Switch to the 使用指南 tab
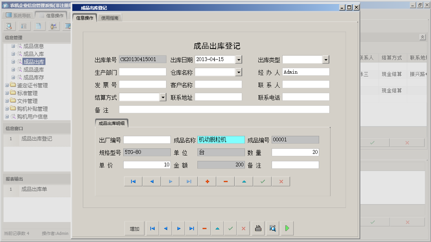The height and width of the screenshot is (242, 431). coord(110,17)
